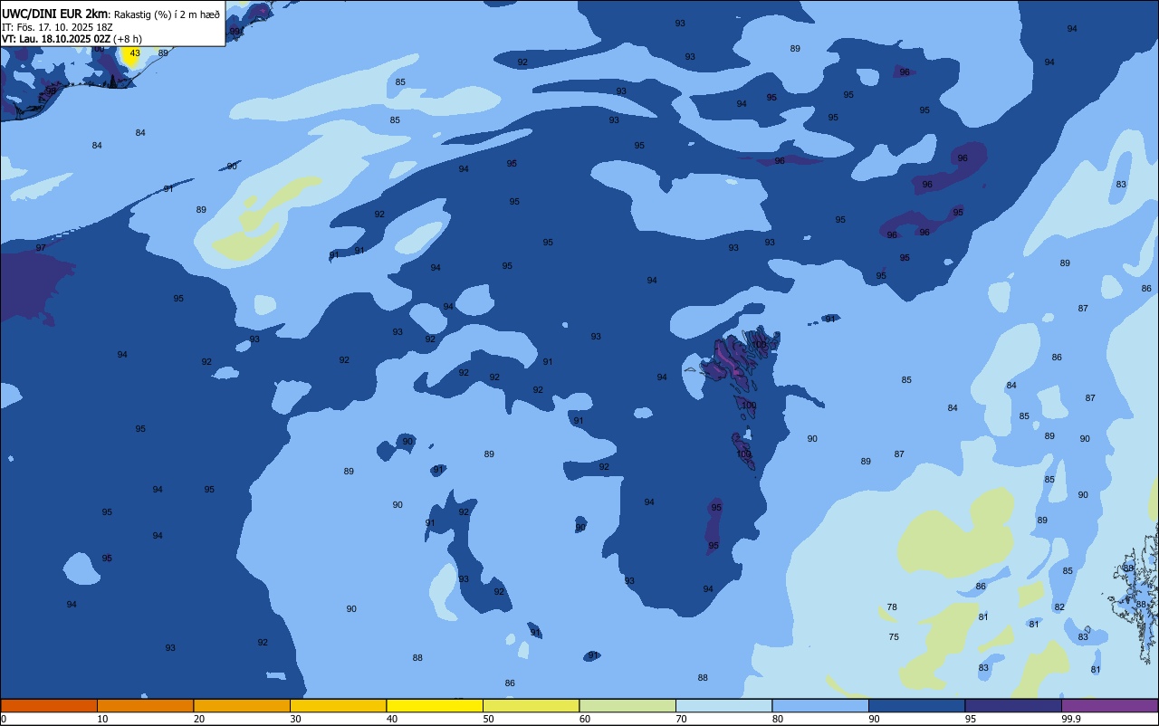Click the '(+8 h)' forecast offset text
Viewport: 1159px width, 726px height.
(x=128, y=39)
